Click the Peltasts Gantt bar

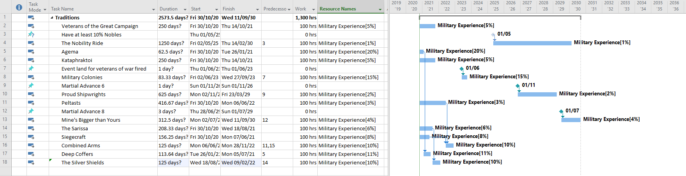433,103
